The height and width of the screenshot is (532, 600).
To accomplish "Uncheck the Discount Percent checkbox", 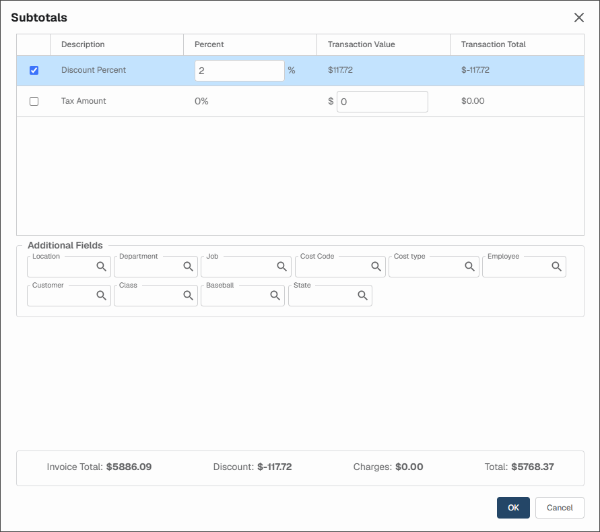I will (34, 71).
